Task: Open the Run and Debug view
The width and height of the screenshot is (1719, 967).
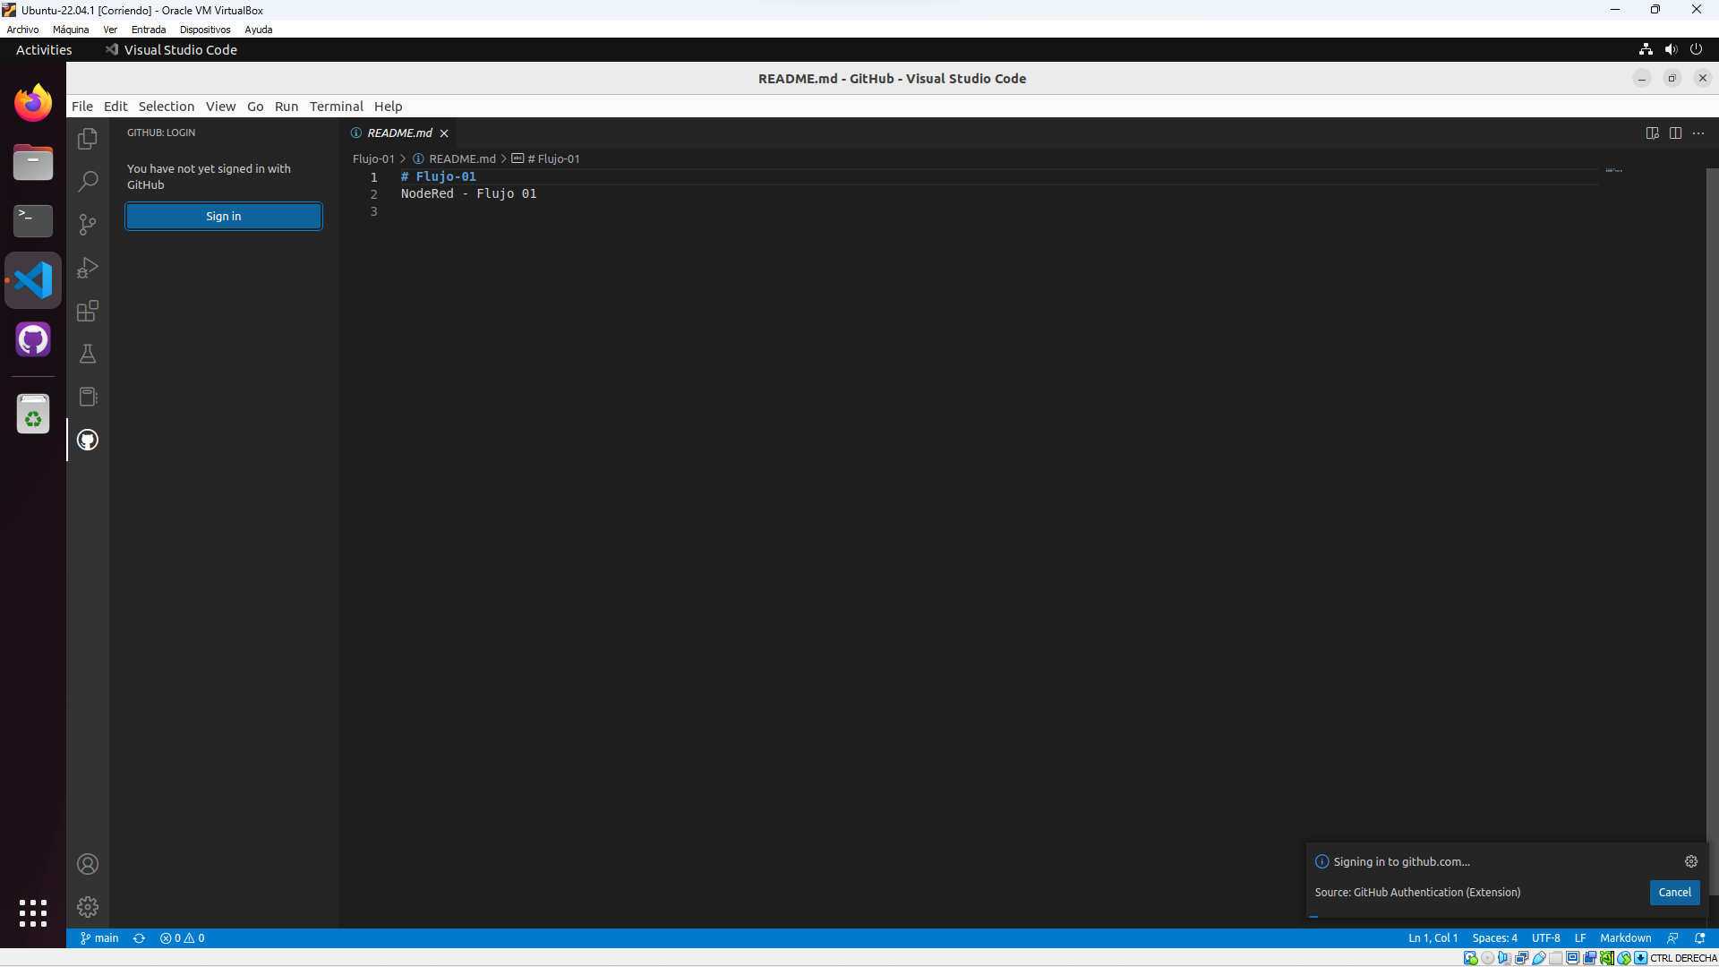Action: tap(88, 268)
